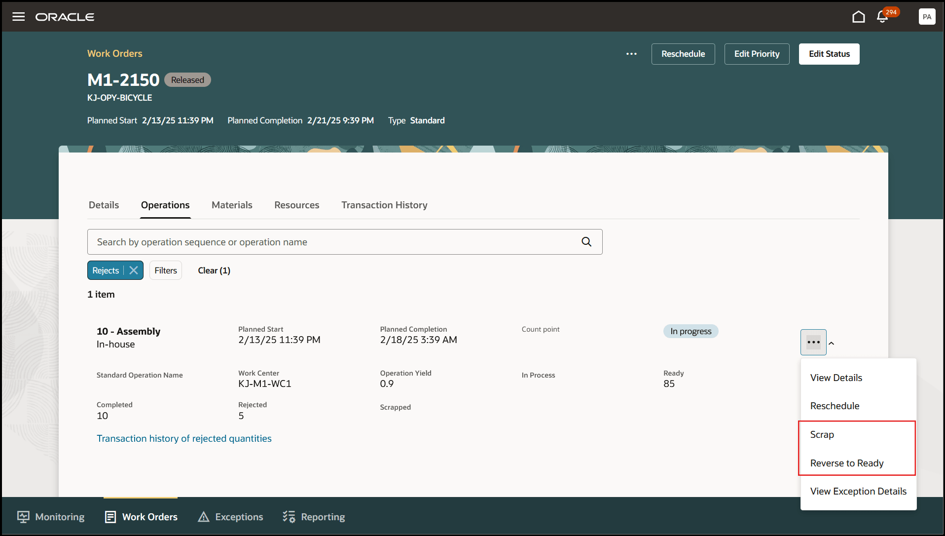Click the Rejected quantity 5

click(x=241, y=416)
